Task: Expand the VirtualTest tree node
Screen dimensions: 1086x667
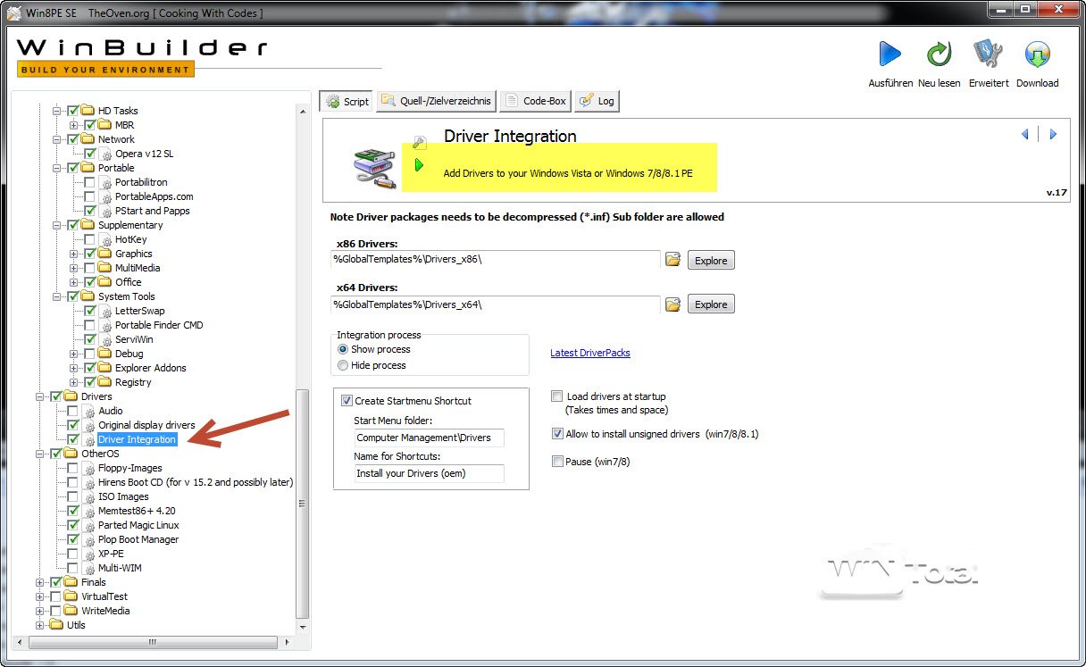Action: 40,596
